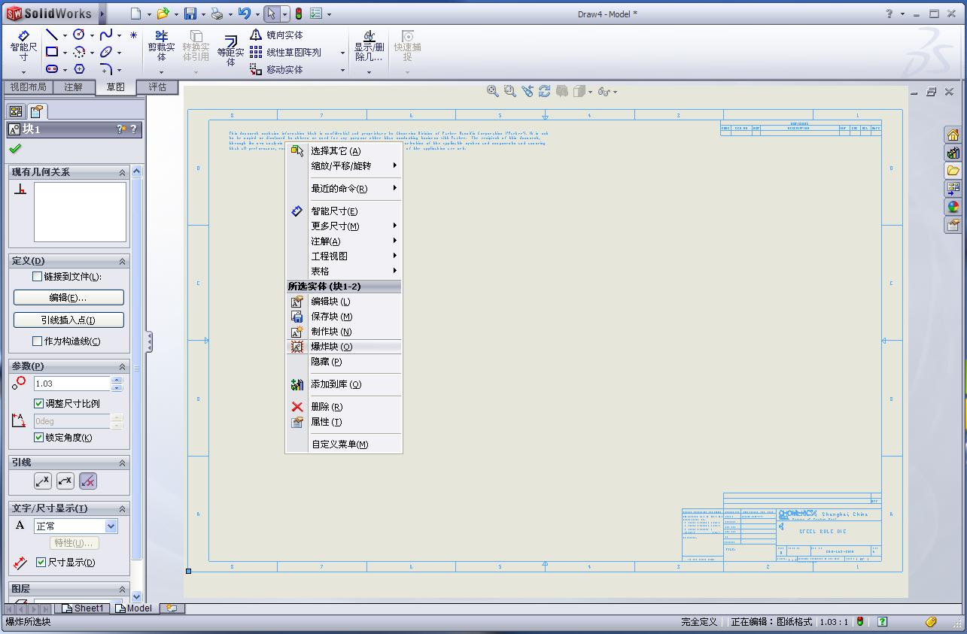Click Mirror Entities (镜向实体) icon
The image size is (967, 634).
tap(256, 35)
